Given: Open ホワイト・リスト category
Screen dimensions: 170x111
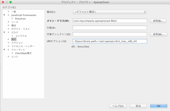Looking at the screenshot, I should click(20, 29).
